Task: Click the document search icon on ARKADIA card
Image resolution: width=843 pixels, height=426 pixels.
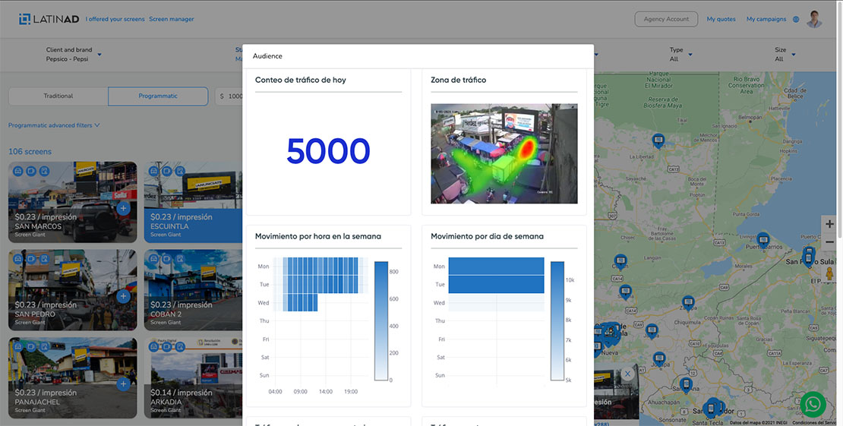Action: pos(180,346)
